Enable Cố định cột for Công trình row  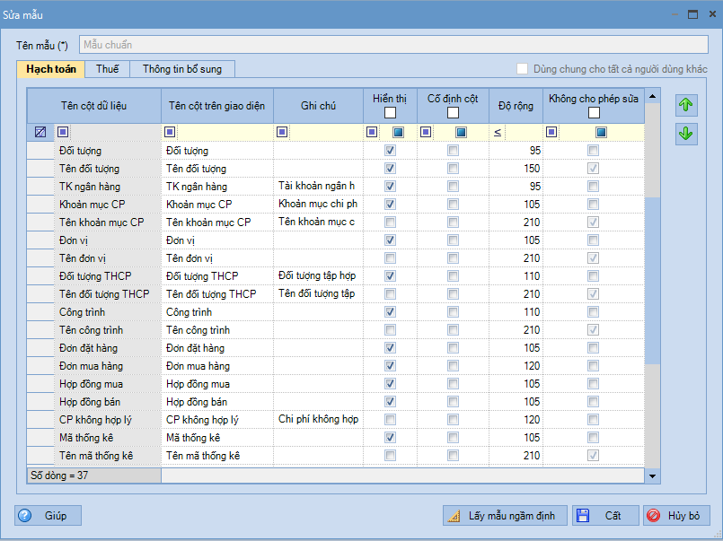[453, 311]
